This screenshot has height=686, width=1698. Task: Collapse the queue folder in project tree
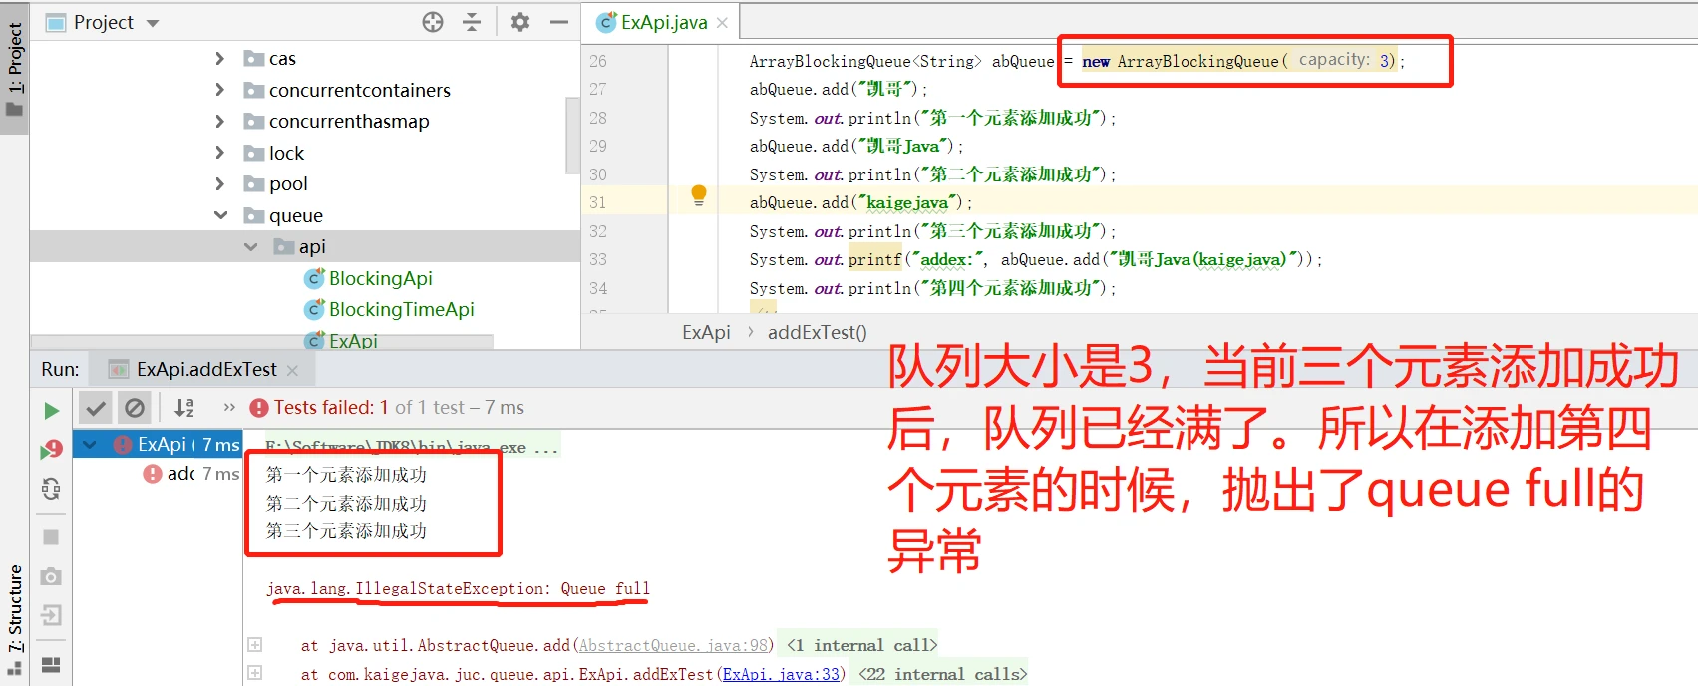click(x=221, y=215)
